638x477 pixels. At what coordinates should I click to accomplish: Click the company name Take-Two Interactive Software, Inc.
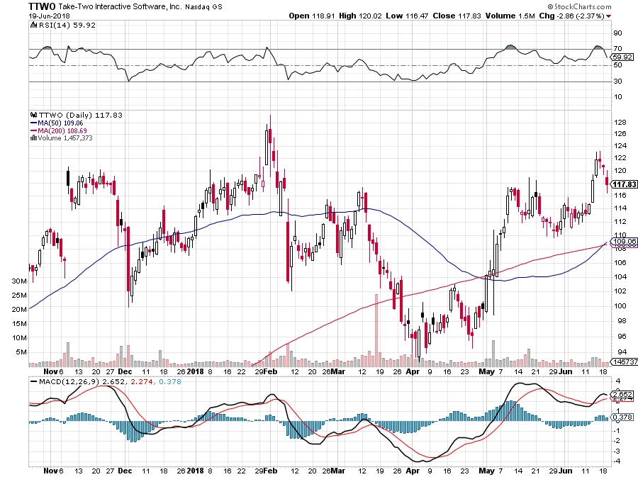coord(121,7)
